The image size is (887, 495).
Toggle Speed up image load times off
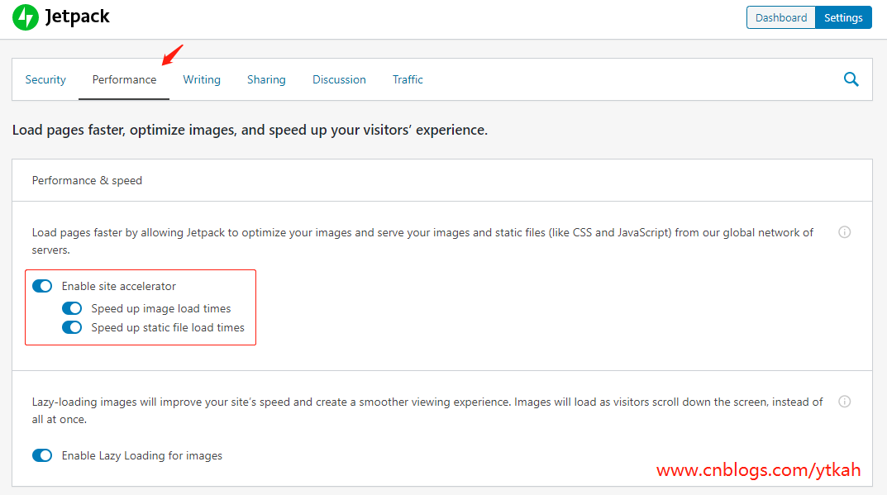coord(72,307)
